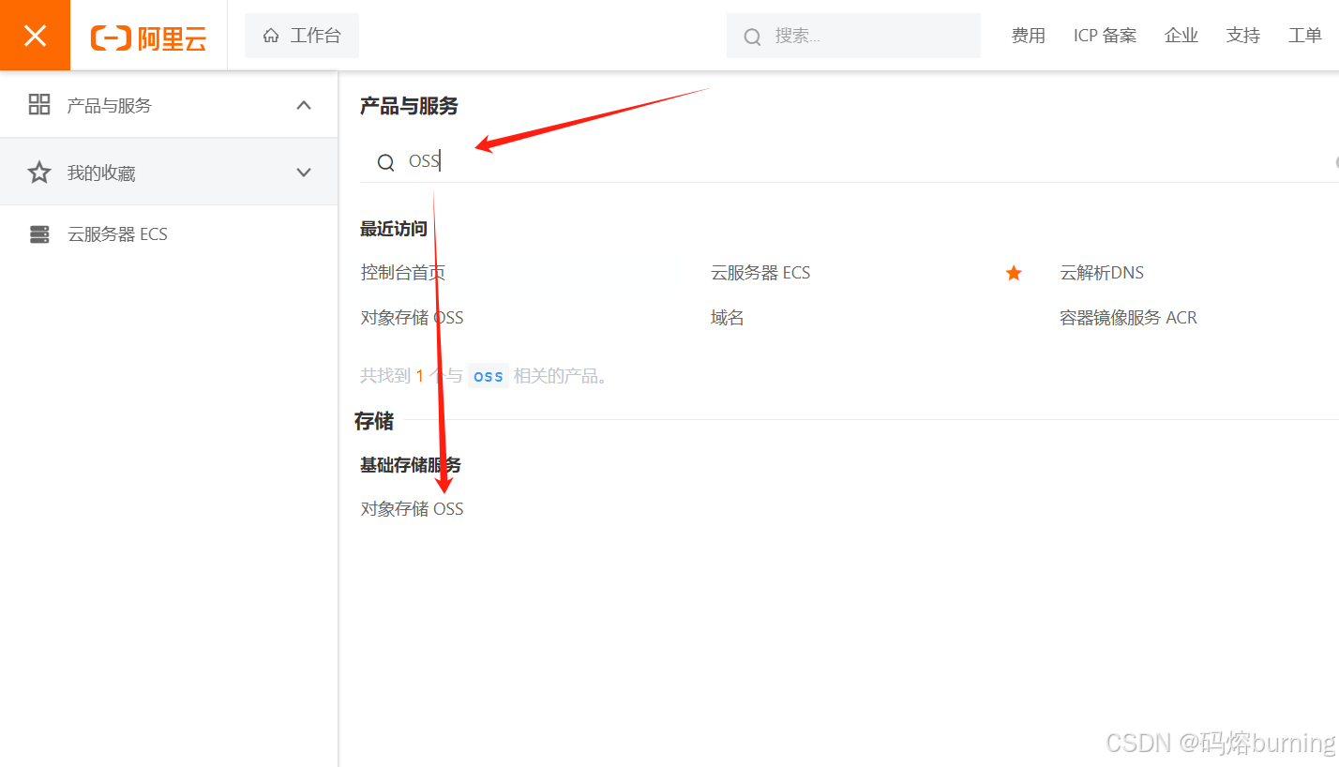The width and height of the screenshot is (1339, 767).
Task: Click the 产品与服务 grid icon in sidebar
Action: click(39, 104)
